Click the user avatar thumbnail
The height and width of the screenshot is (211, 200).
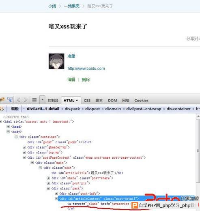pos(56,61)
